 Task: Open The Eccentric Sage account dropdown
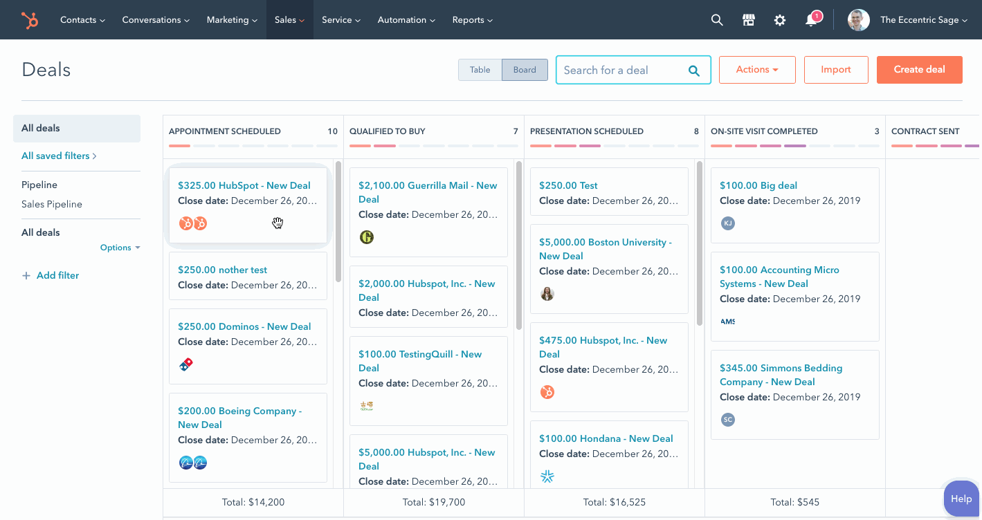(x=909, y=20)
